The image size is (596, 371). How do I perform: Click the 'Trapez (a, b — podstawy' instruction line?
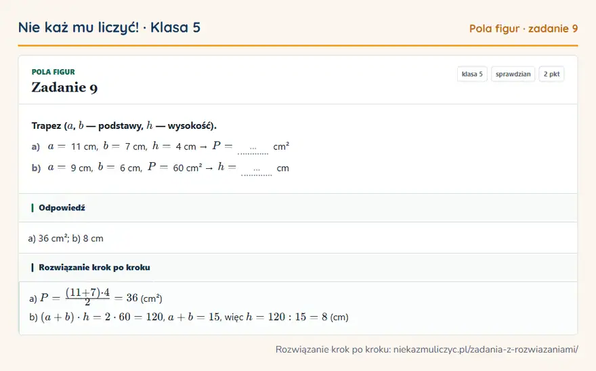pos(124,125)
